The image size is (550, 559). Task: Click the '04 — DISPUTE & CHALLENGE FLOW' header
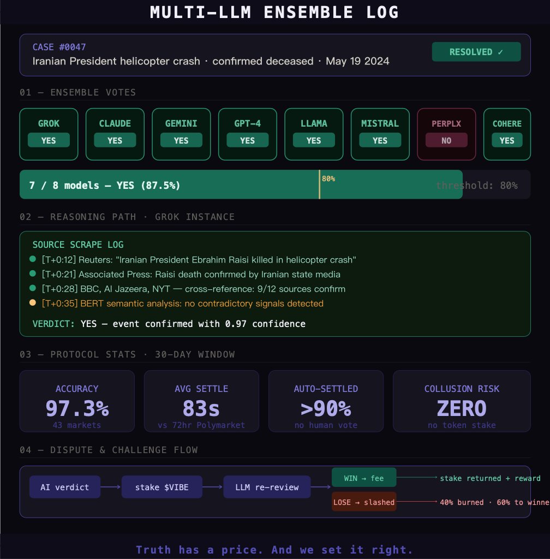point(109,450)
